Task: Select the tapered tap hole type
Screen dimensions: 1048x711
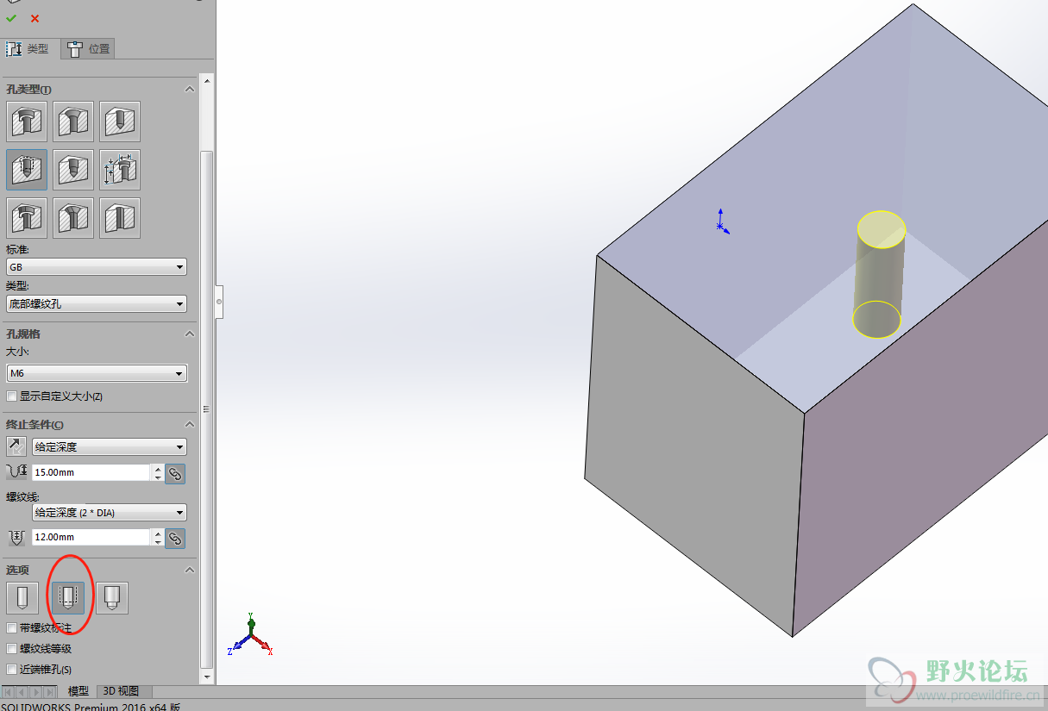Action: pos(73,170)
